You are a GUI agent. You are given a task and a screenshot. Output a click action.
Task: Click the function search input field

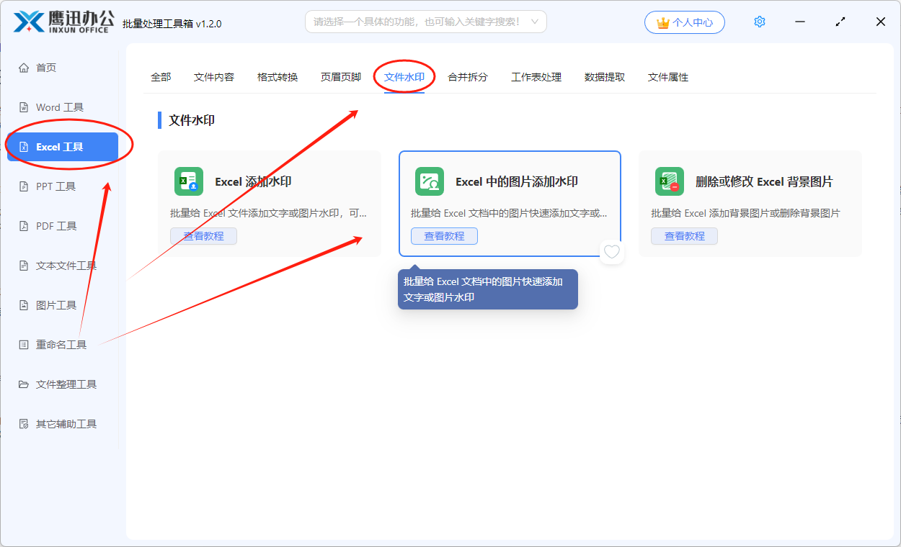click(x=417, y=22)
